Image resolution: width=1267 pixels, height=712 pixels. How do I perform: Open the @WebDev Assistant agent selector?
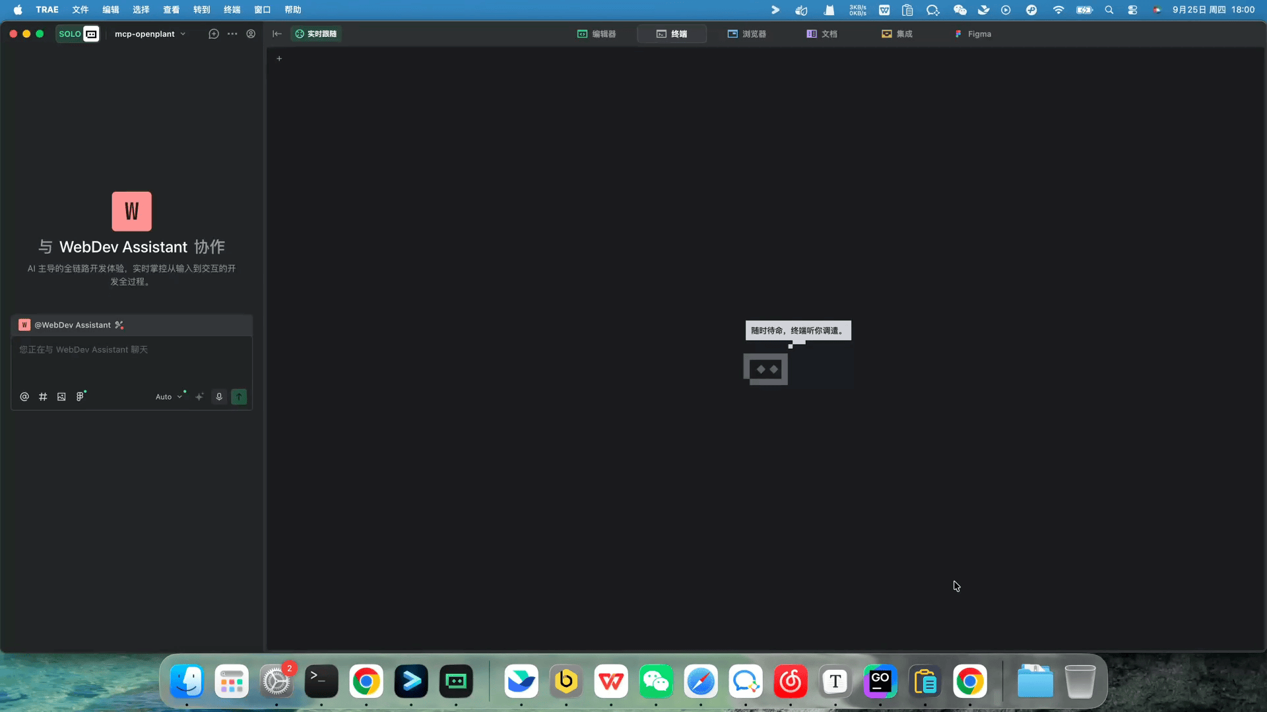[72, 325]
